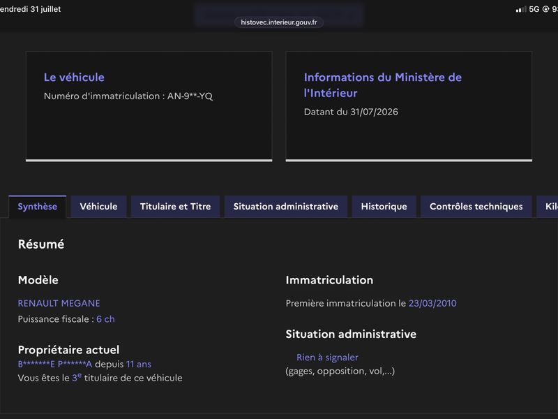Tap the cellular signal strength icon
558x419 pixels.
coord(521,10)
